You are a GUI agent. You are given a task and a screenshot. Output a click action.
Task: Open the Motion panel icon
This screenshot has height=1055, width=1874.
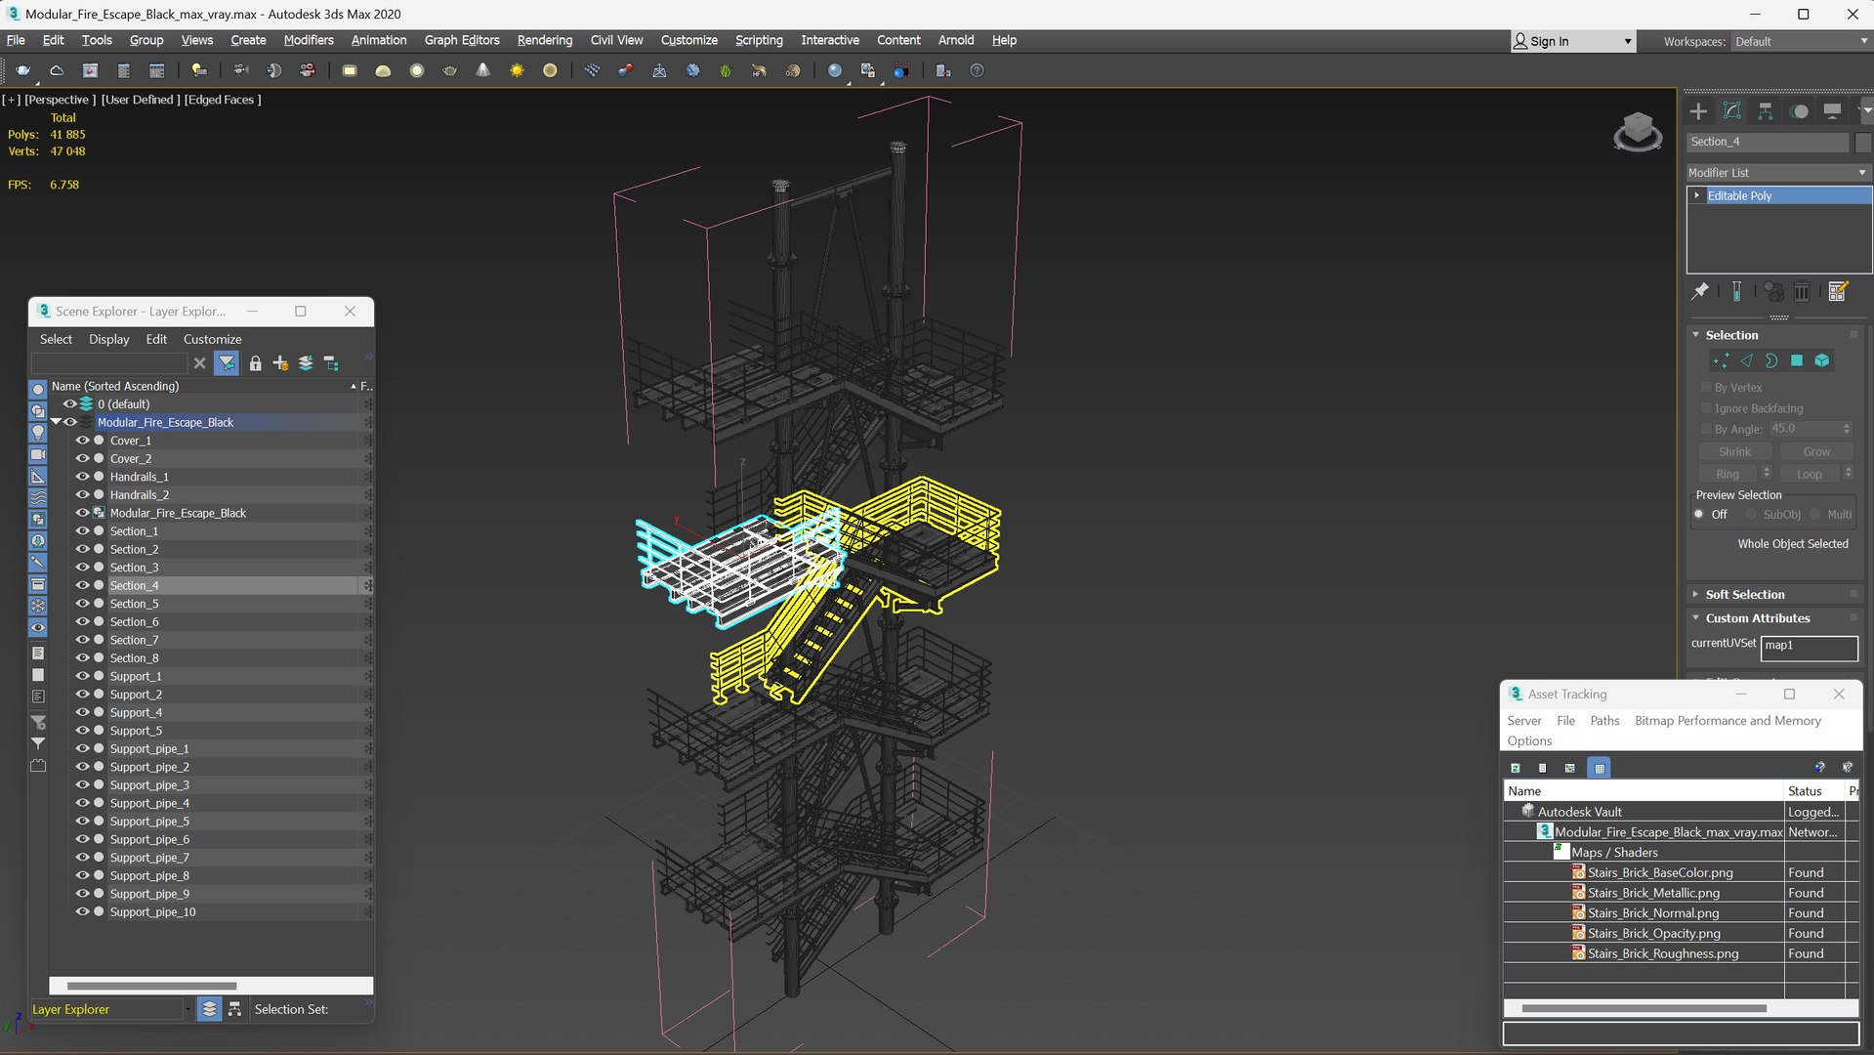1799,111
